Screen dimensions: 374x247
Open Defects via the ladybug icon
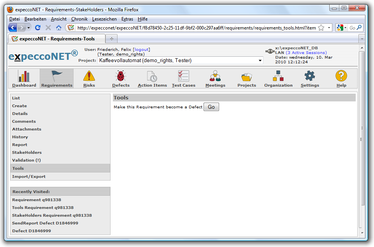click(121, 76)
